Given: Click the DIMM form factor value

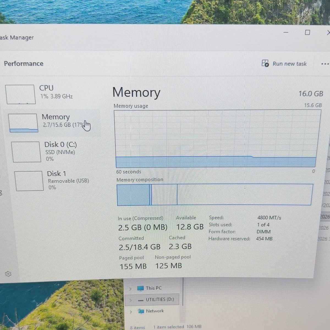Looking at the screenshot, I should click(263, 232).
